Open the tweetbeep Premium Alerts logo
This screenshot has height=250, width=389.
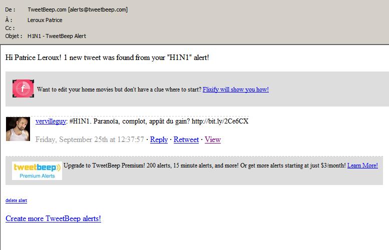(x=37, y=170)
